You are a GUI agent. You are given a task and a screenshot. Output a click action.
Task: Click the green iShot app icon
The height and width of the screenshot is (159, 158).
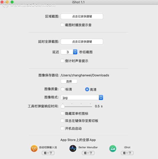coord(113,149)
